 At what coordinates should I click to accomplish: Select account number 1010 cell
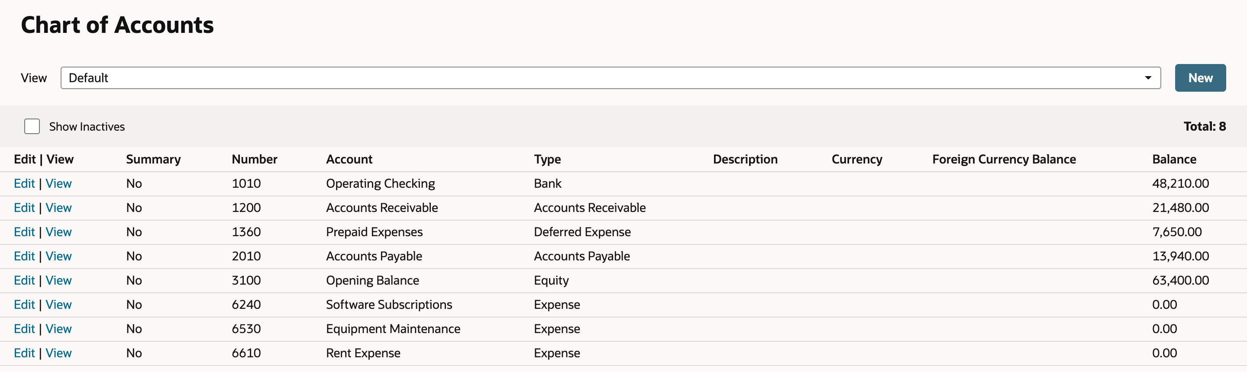click(246, 183)
